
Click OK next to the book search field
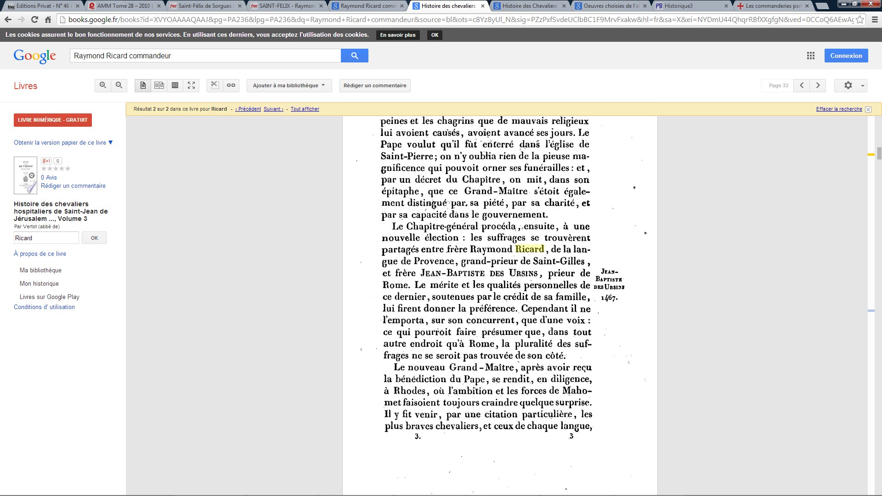point(94,238)
